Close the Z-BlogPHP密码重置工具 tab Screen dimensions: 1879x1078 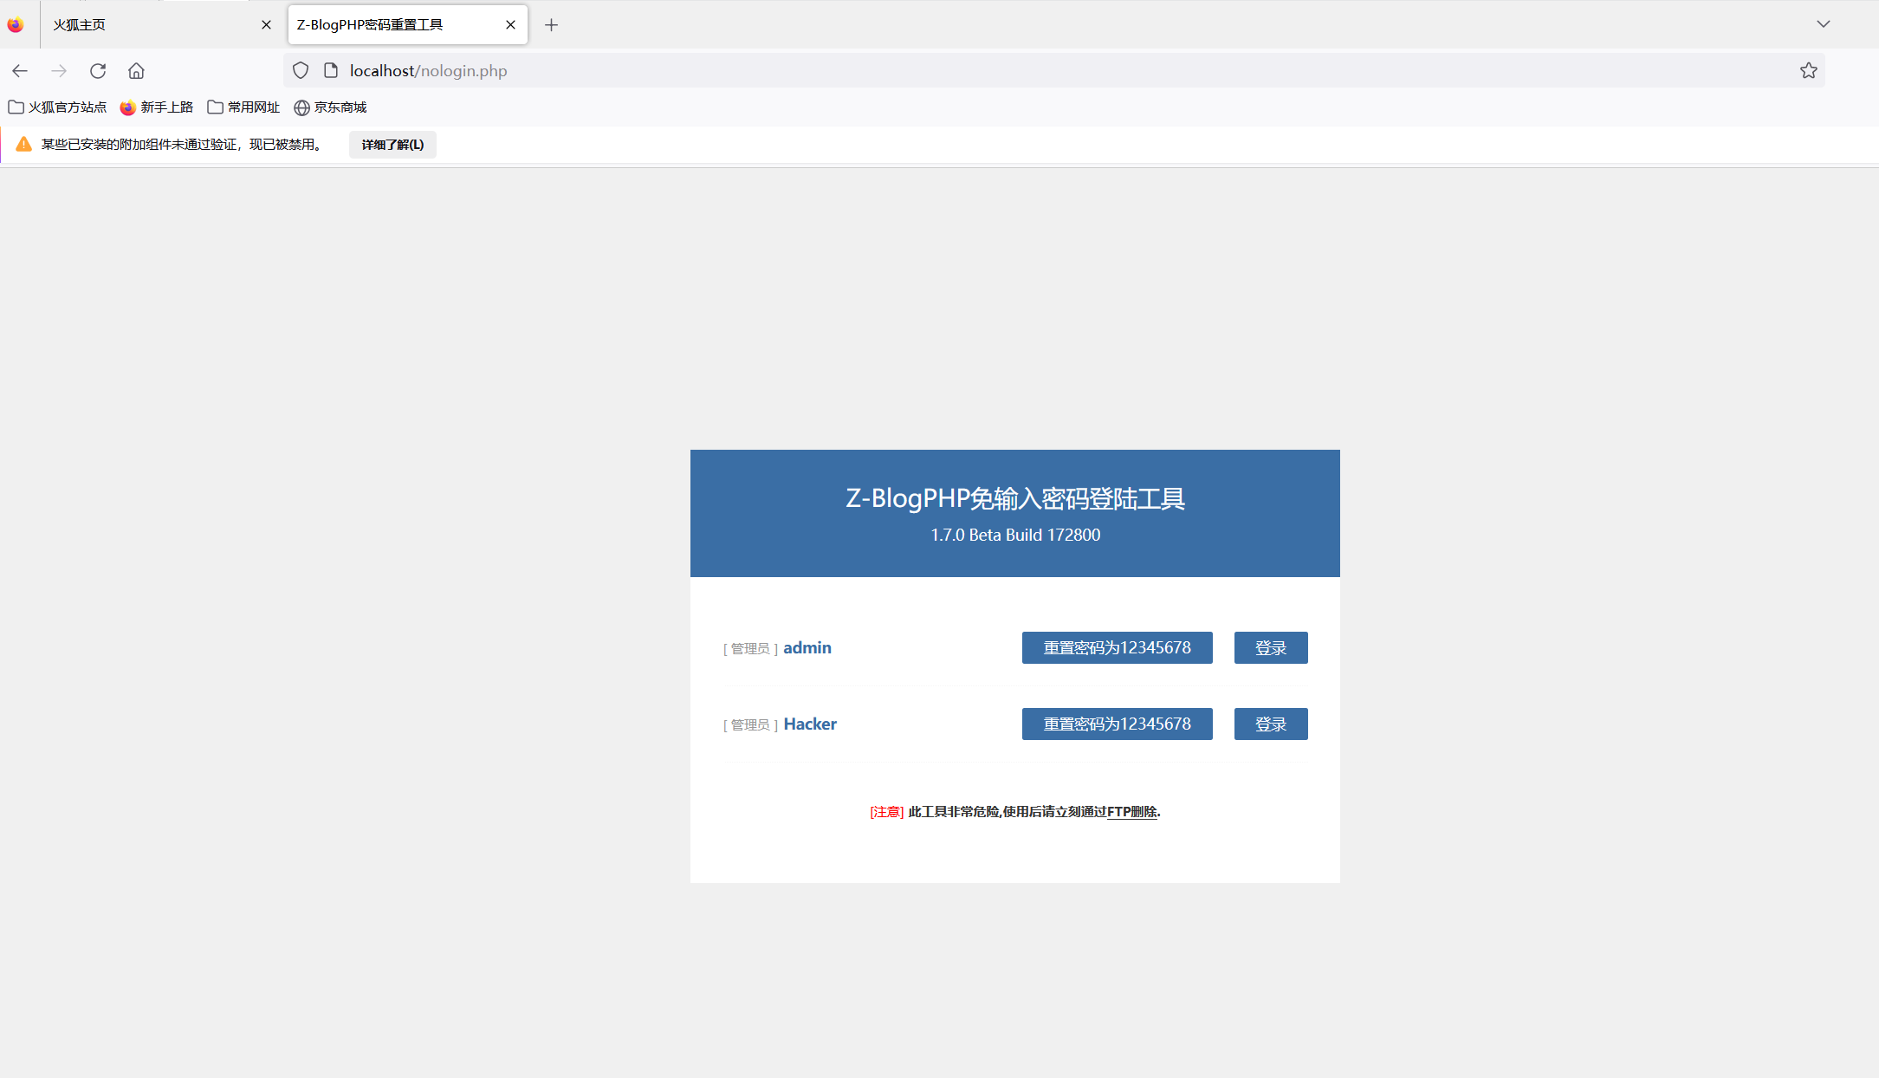point(510,25)
